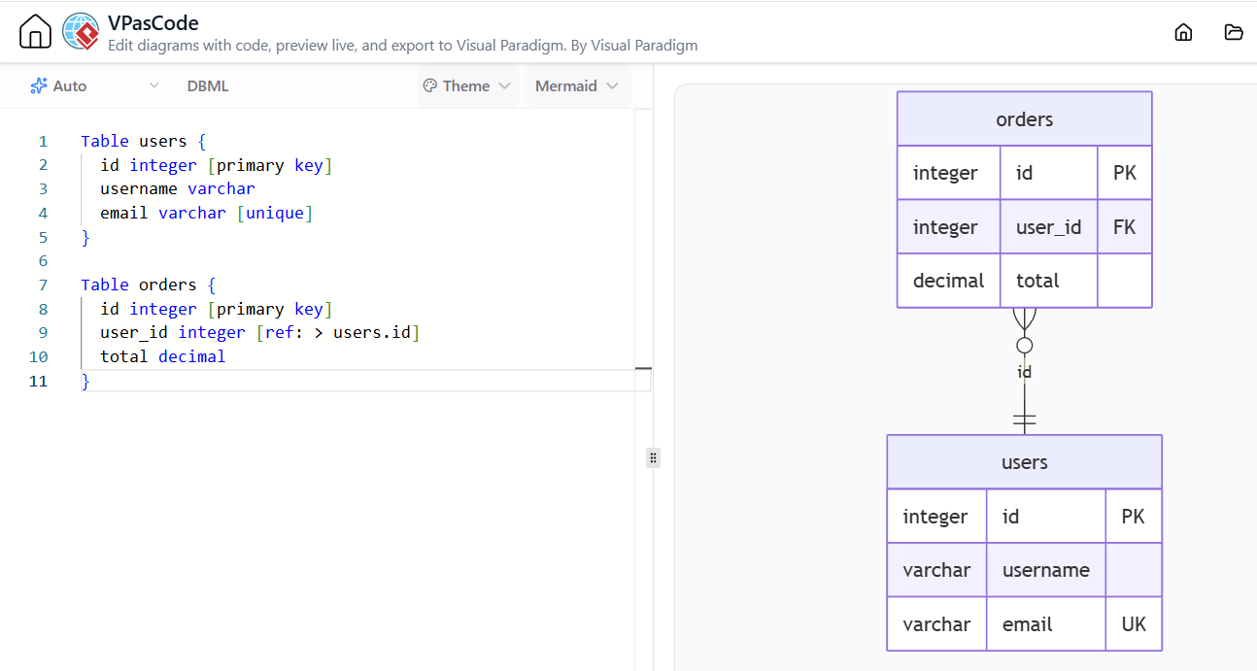Click the app subtitle description text
This screenshot has height=671, width=1257.
point(403,46)
